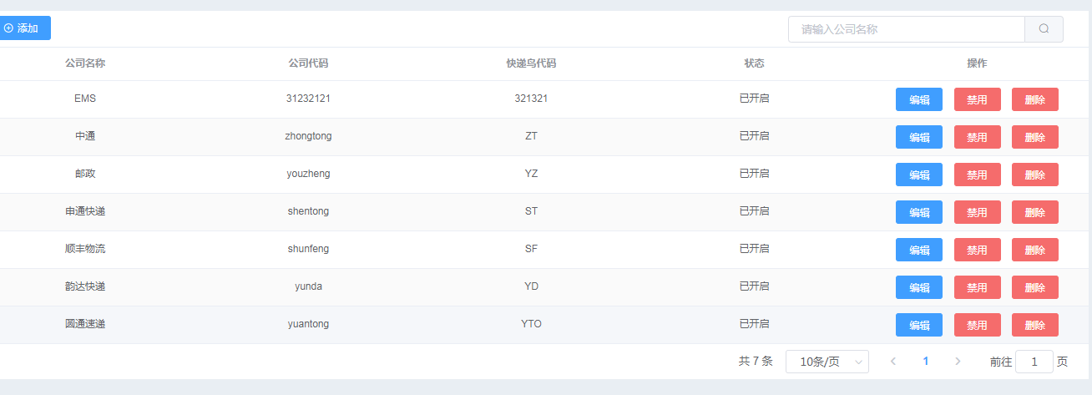Disable the 中通 express company

(978, 137)
